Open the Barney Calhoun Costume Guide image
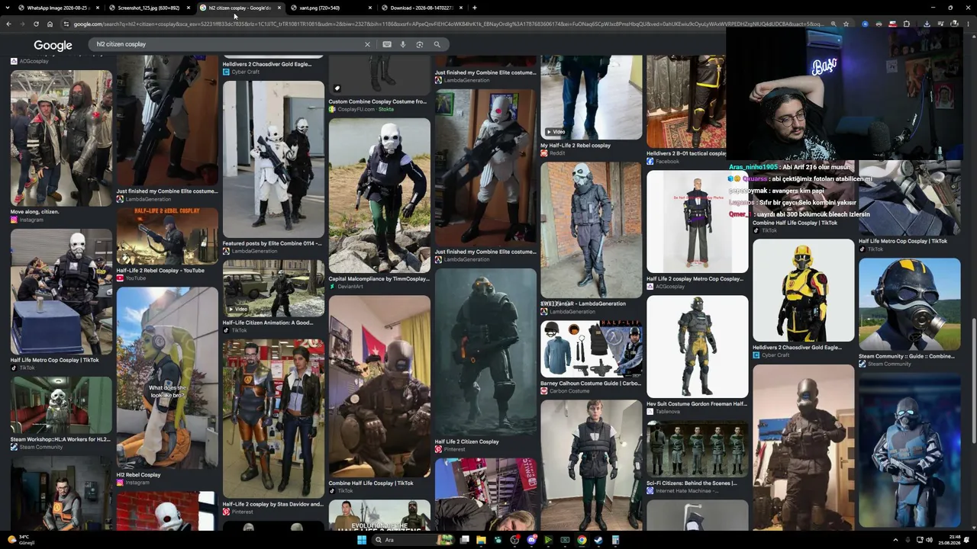The image size is (977, 549). tap(592, 349)
